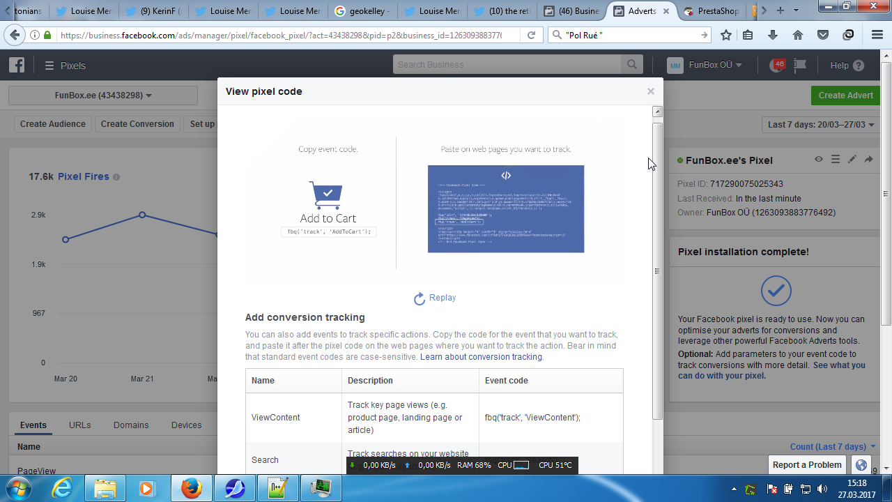Edit the pixel name with pencil icon
The image size is (892, 502).
coord(852,160)
